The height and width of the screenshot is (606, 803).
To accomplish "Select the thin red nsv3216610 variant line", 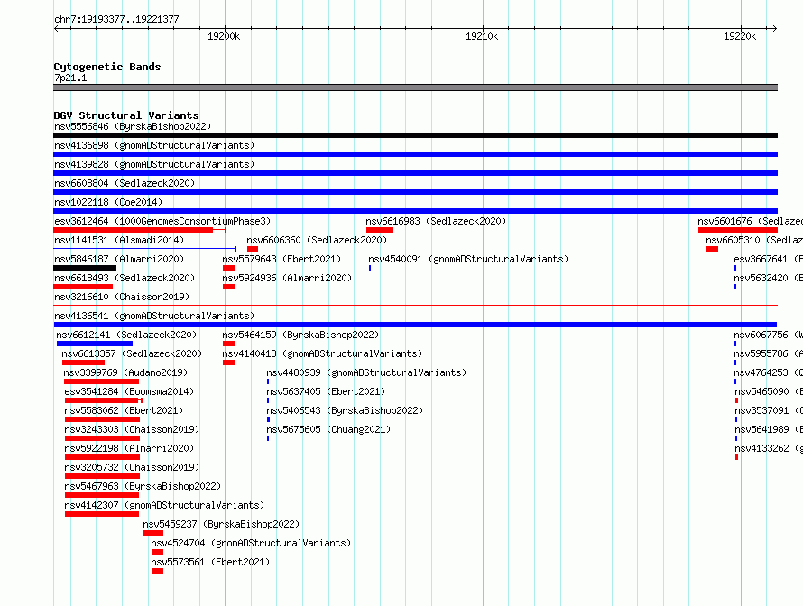I will click(415, 306).
